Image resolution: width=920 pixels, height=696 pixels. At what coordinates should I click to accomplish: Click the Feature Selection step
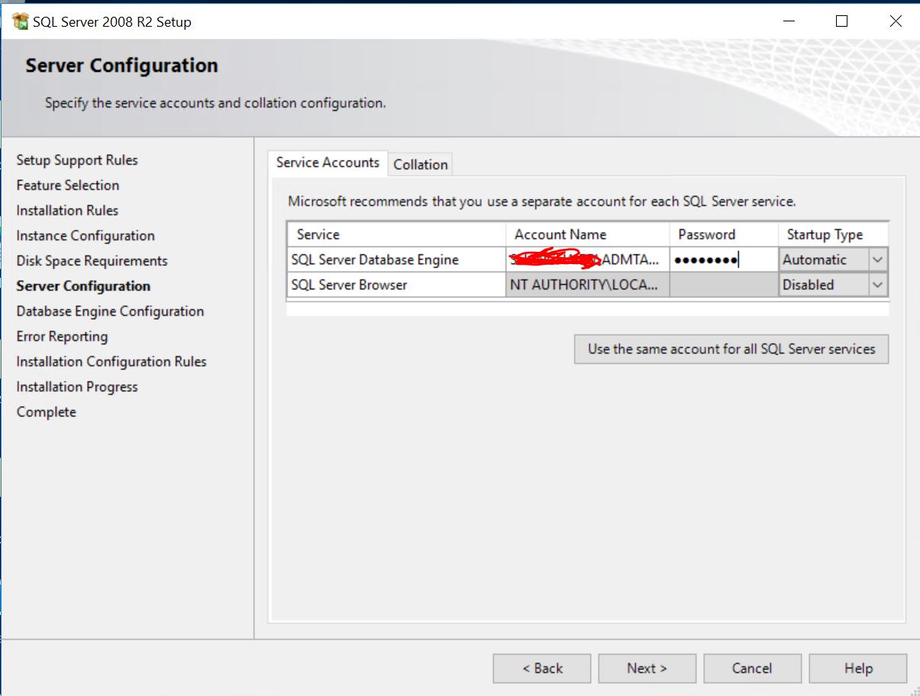(68, 185)
